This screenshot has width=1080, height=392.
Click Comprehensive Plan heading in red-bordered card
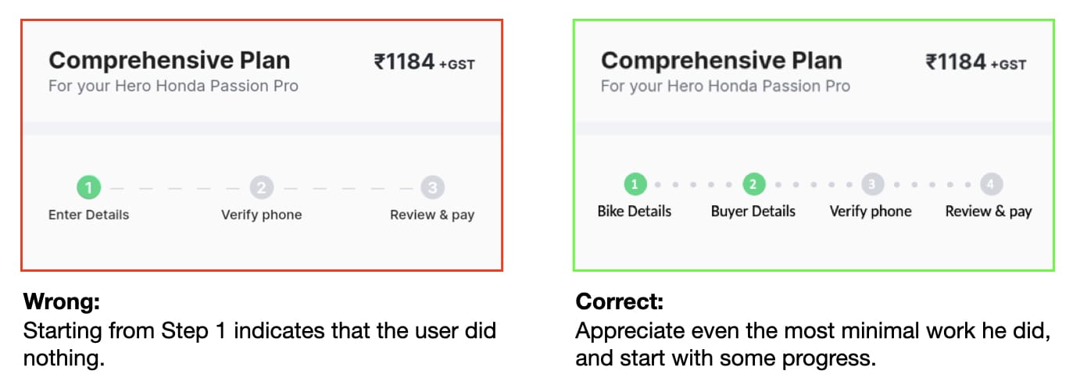tap(170, 61)
